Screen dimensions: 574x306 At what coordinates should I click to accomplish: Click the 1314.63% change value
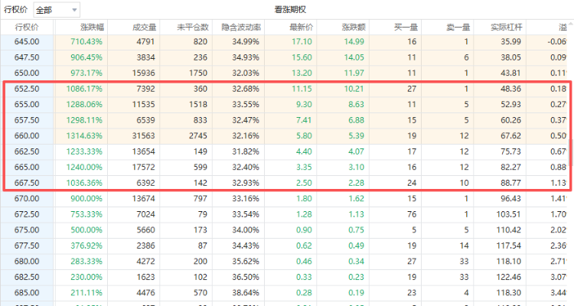pyautogui.click(x=84, y=136)
